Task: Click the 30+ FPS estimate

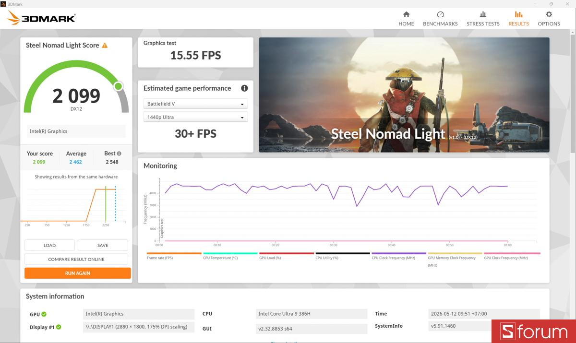Action: point(195,134)
